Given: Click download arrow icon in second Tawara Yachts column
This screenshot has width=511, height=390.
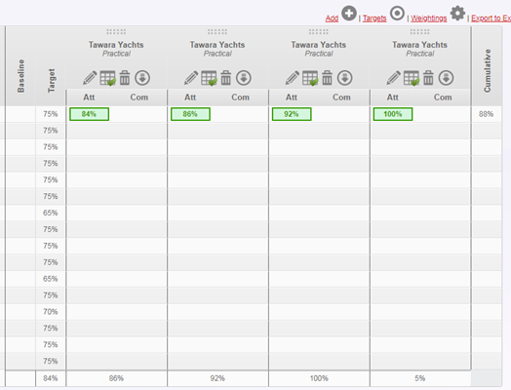Looking at the screenshot, I should click(244, 78).
